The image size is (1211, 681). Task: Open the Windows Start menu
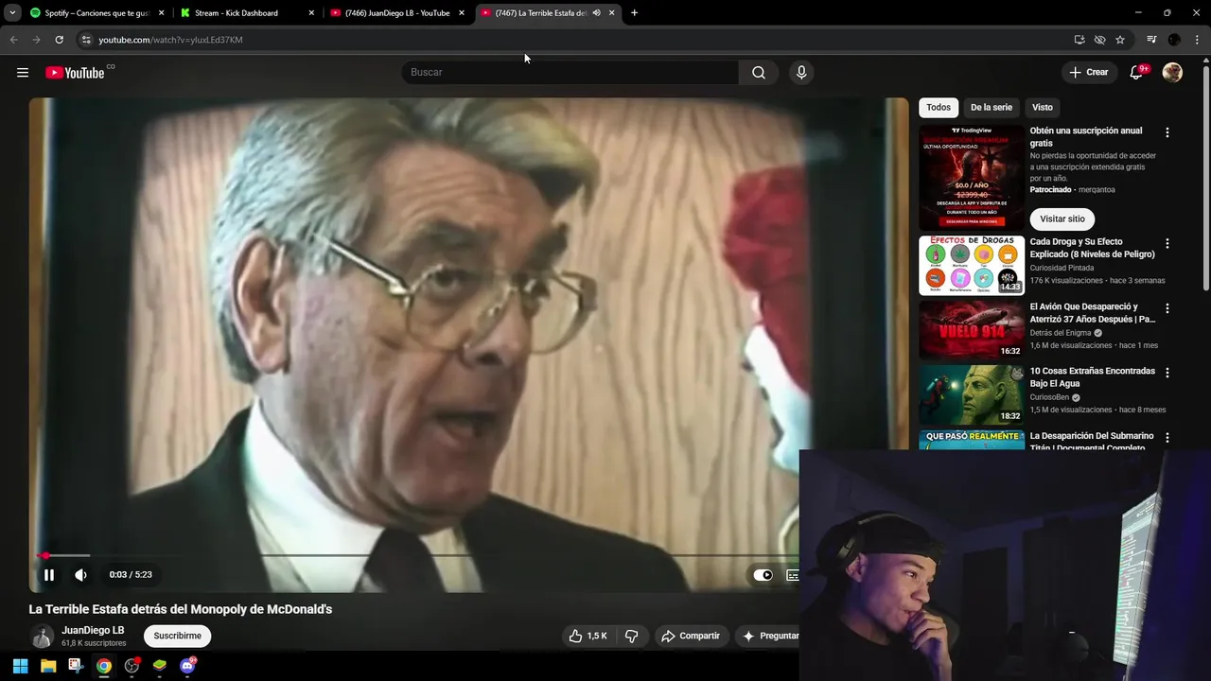click(20, 666)
